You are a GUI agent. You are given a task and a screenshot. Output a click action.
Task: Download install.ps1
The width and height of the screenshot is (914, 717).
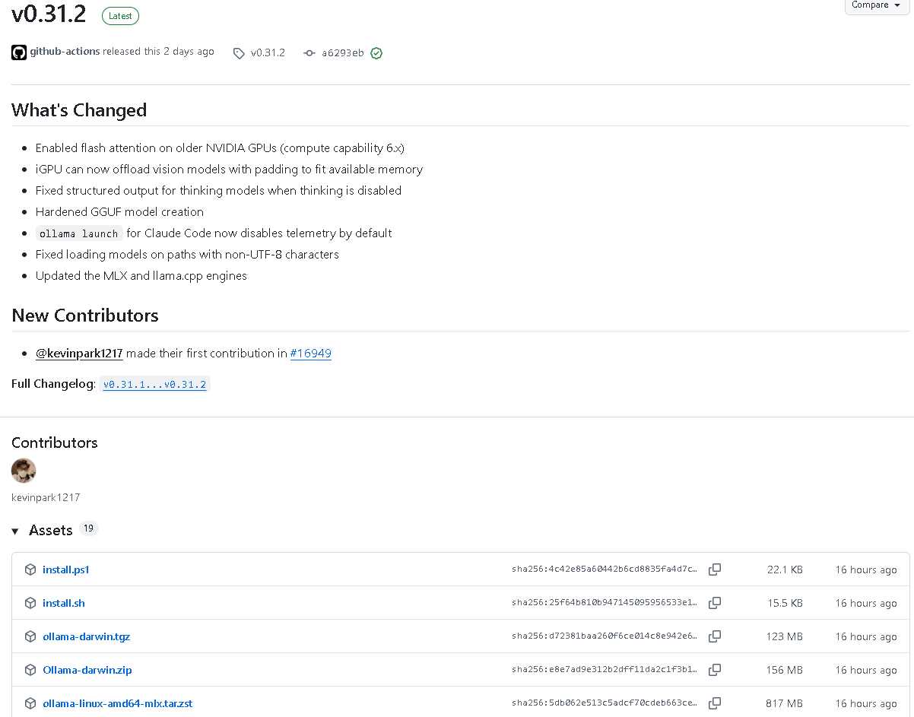tap(66, 569)
